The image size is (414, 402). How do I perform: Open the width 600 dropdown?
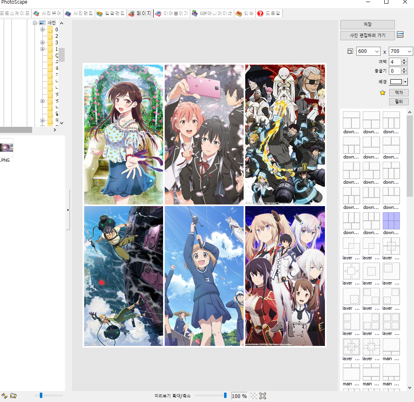(x=377, y=51)
